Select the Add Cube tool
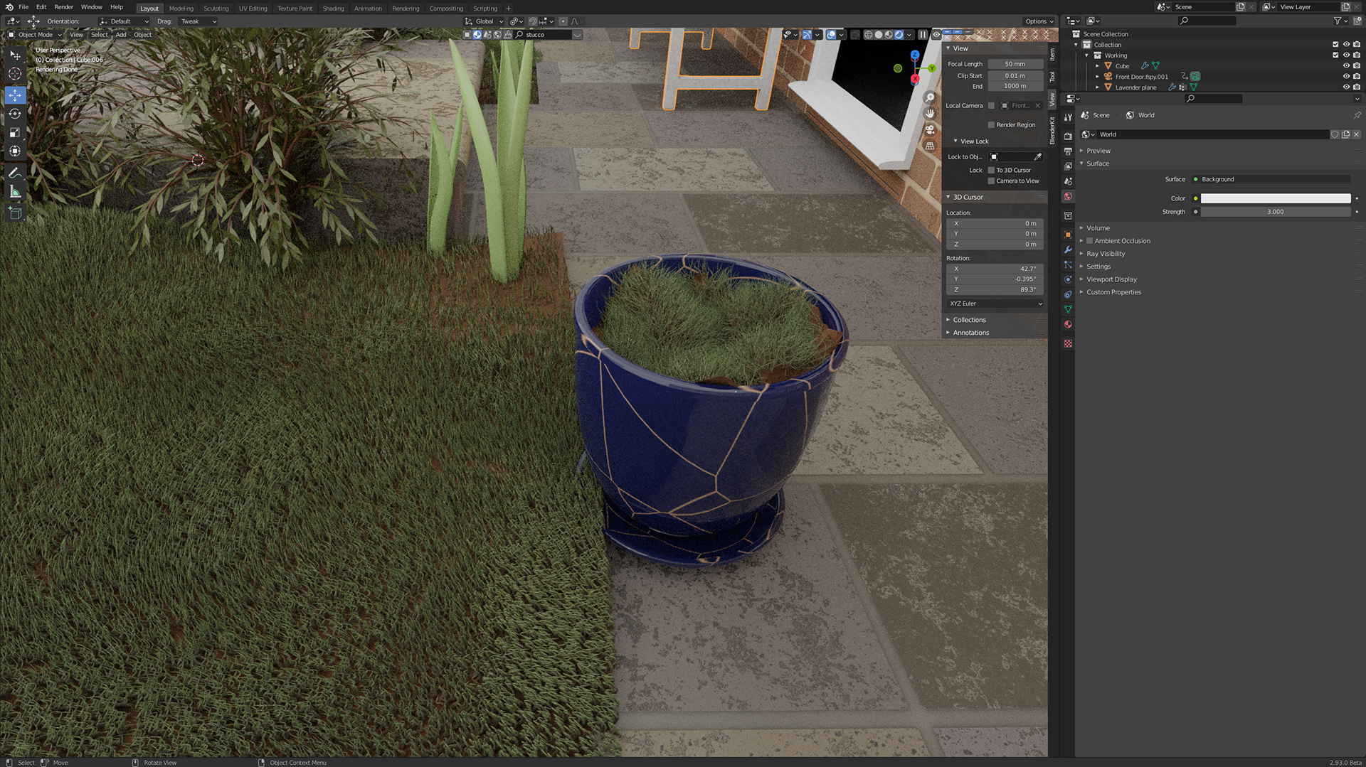The width and height of the screenshot is (1366, 767). 15,213
